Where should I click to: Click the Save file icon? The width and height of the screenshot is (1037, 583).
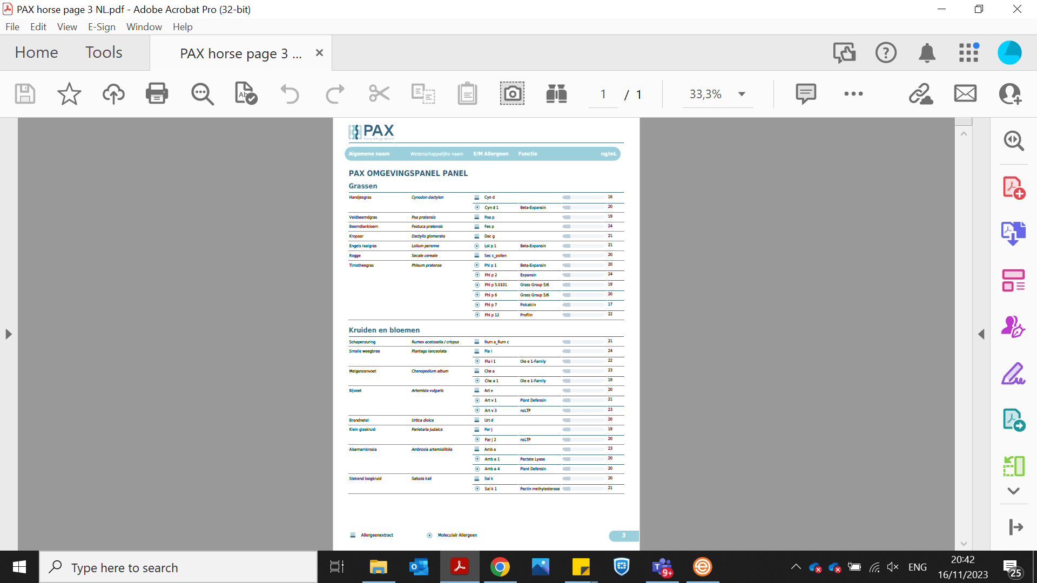[25, 94]
